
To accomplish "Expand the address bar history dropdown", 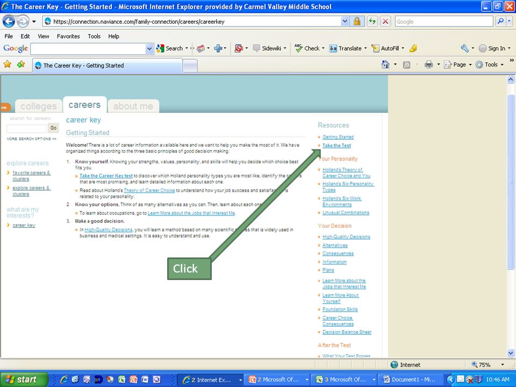I will pyautogui.click(x=345, y=21).
